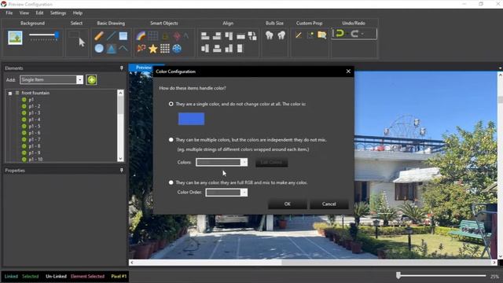This screenshot has width=503, height=283.
Task: Select the arrow Select tool
Action: pos(82,42)
